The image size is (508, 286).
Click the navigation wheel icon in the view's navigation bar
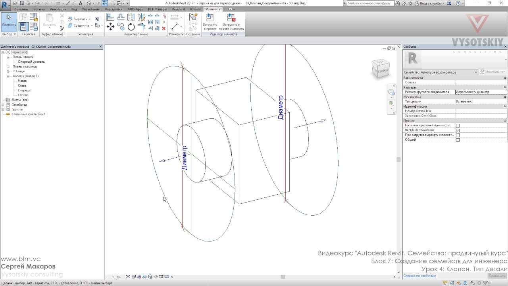(x=391, y=93)
